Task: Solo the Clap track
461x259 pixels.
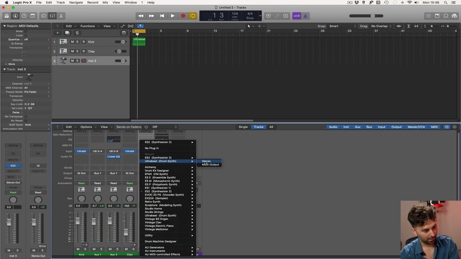Action: [77, 51]
